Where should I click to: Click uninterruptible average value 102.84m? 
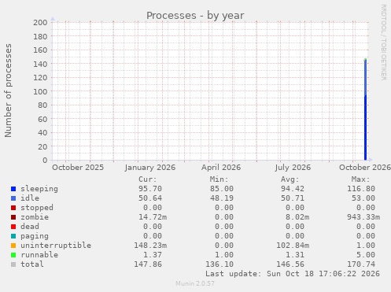click(293, 246)
